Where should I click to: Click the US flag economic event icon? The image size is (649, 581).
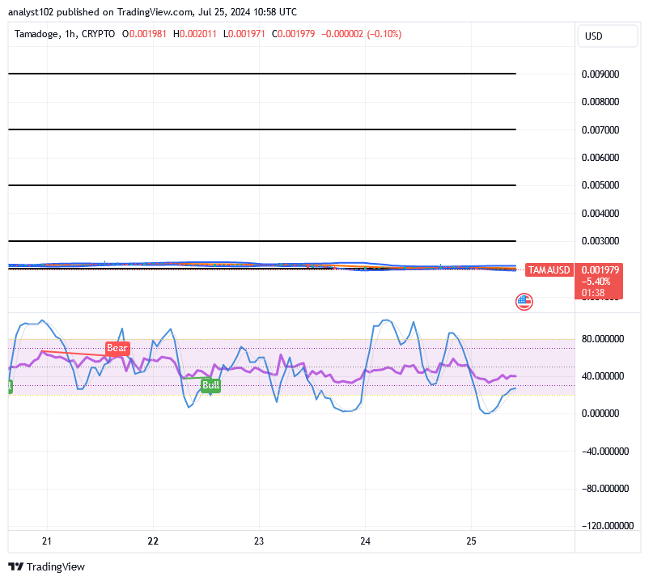(524, 302)
